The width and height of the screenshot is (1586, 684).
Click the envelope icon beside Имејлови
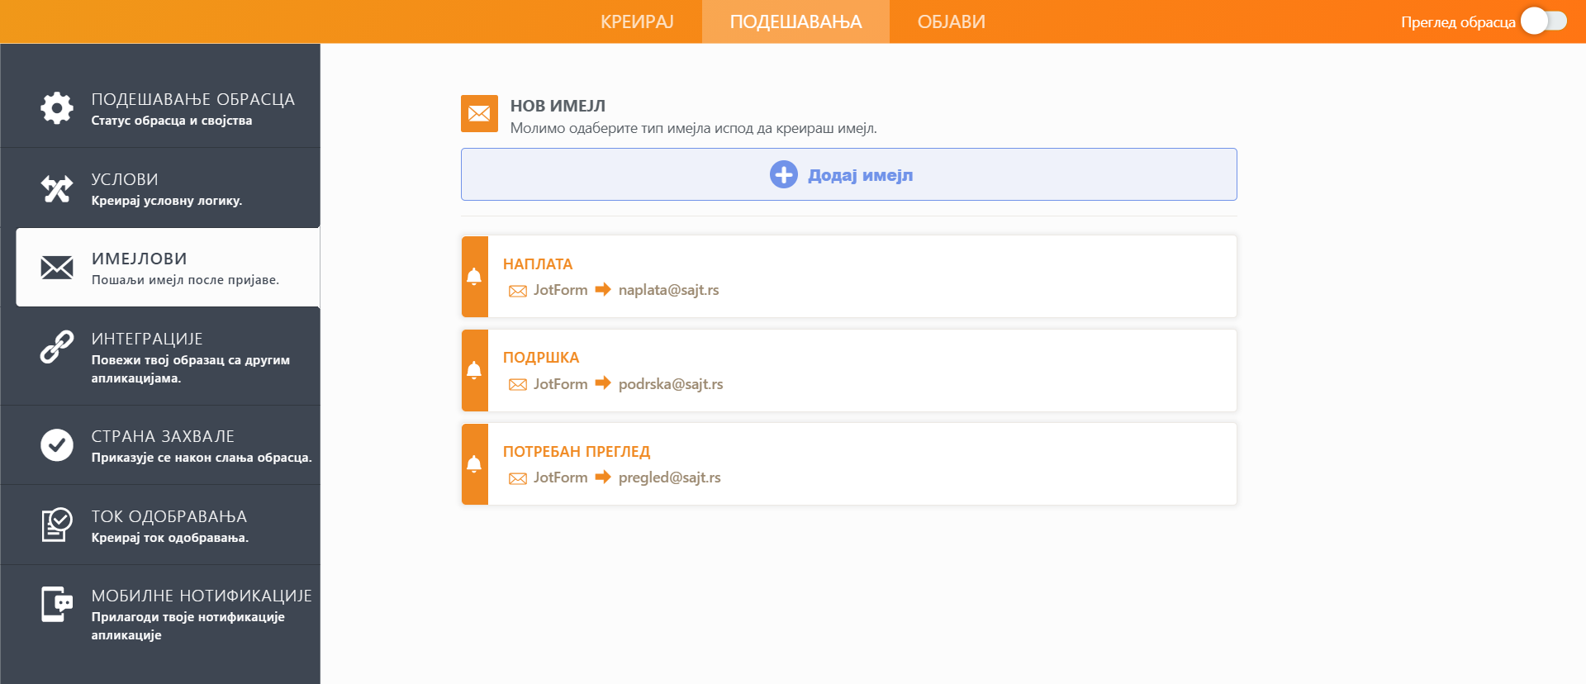[x=57, y=268]
